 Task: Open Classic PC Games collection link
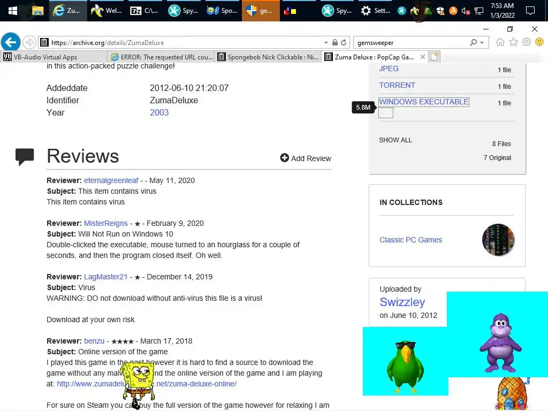click(410, 240)
